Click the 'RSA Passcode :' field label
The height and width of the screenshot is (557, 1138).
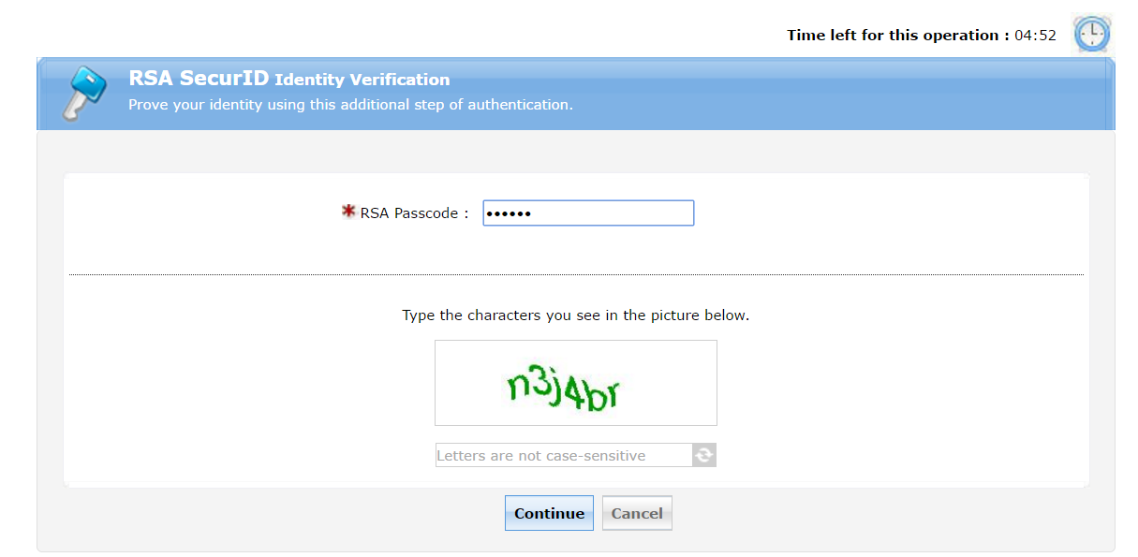coord(414,213)
